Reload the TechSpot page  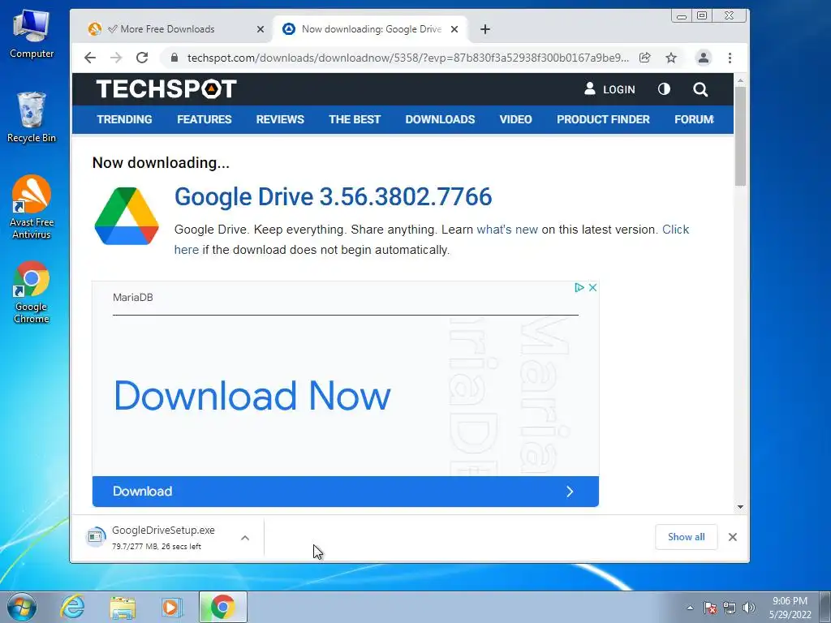(x=142, y=58)
